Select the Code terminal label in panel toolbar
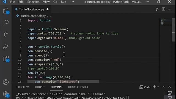Viewport: 176px width, 99px height. 145,87
